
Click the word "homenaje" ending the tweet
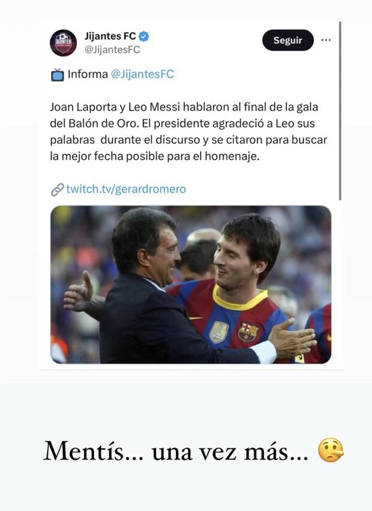pos(235,156)
